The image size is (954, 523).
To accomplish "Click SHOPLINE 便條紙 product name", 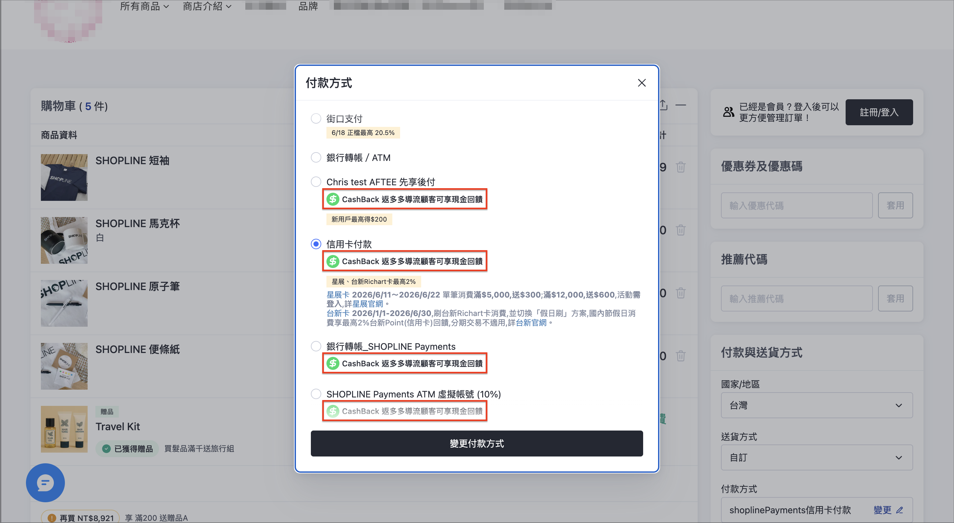I will [137, 349].
